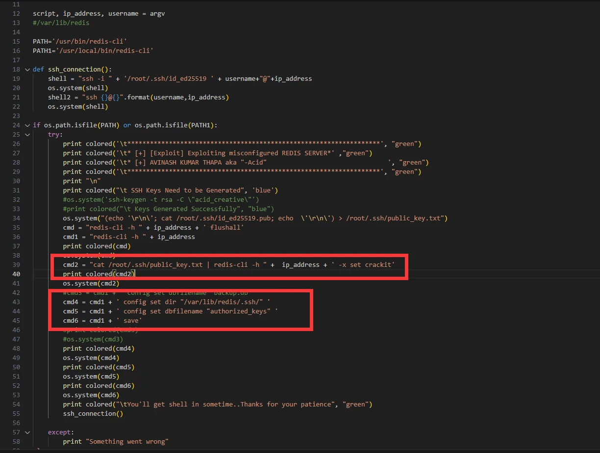Click the 'def ssh_connection():' definition
The width and height of the screenshot is (600, 453).
[72, 69]
